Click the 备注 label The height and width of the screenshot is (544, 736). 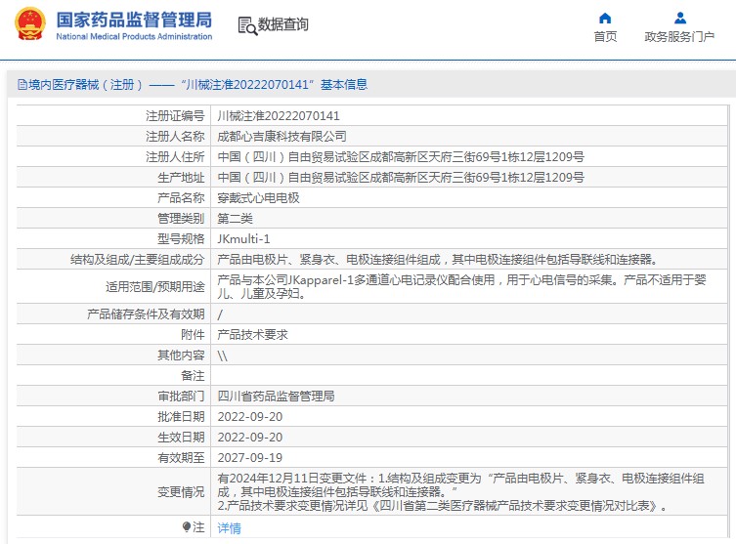tap(193, 376)
